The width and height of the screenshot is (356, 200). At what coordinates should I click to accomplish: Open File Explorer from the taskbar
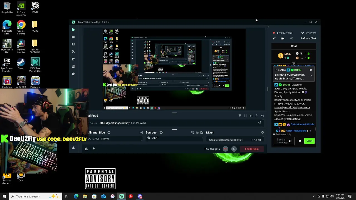pyautogui.click(x=85, y=196)
